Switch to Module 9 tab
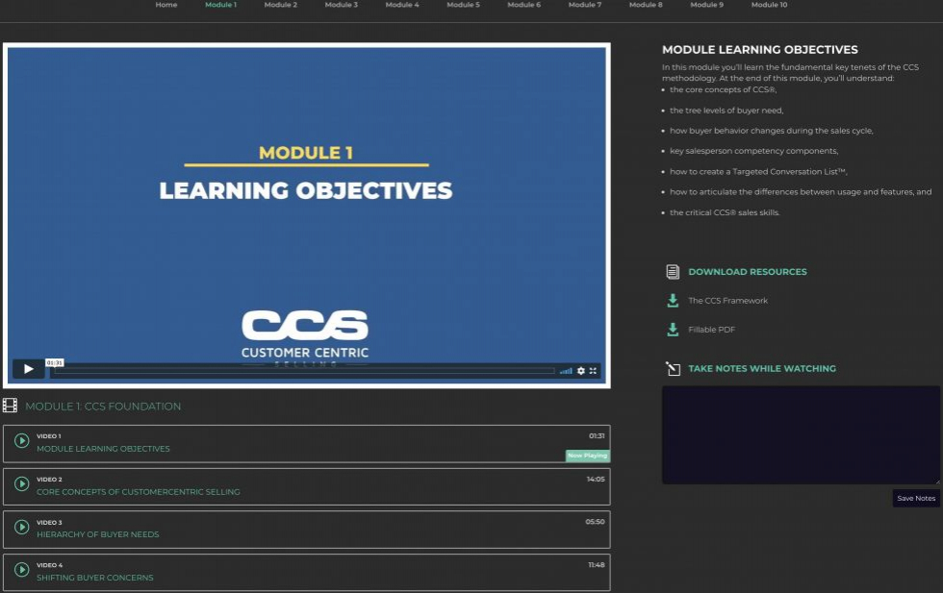943x593 pixels. [x=706, y=5]
